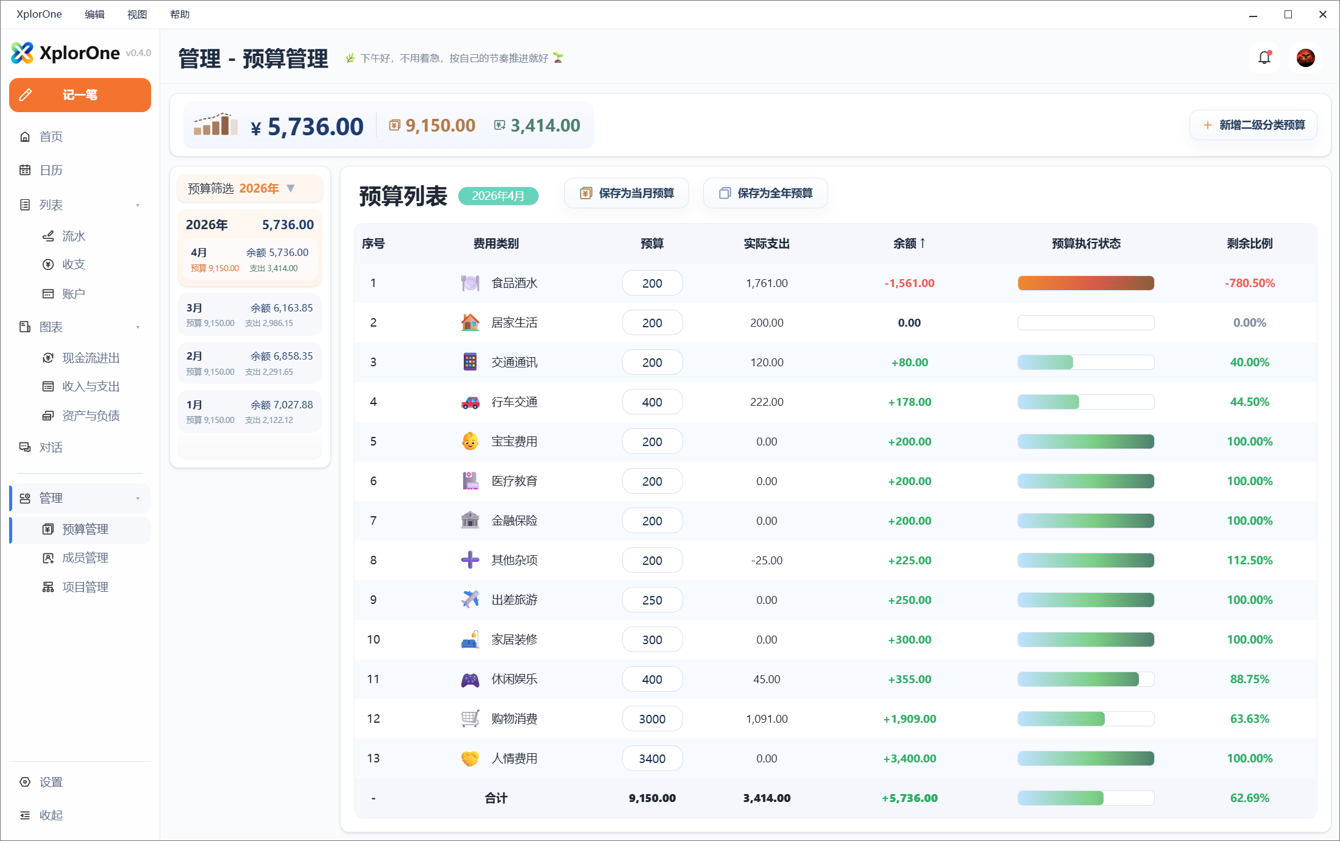Viewport: 1340px width, 841px height.
Task: Click the 交通通讯 phone icon
Action: [470, 362]
